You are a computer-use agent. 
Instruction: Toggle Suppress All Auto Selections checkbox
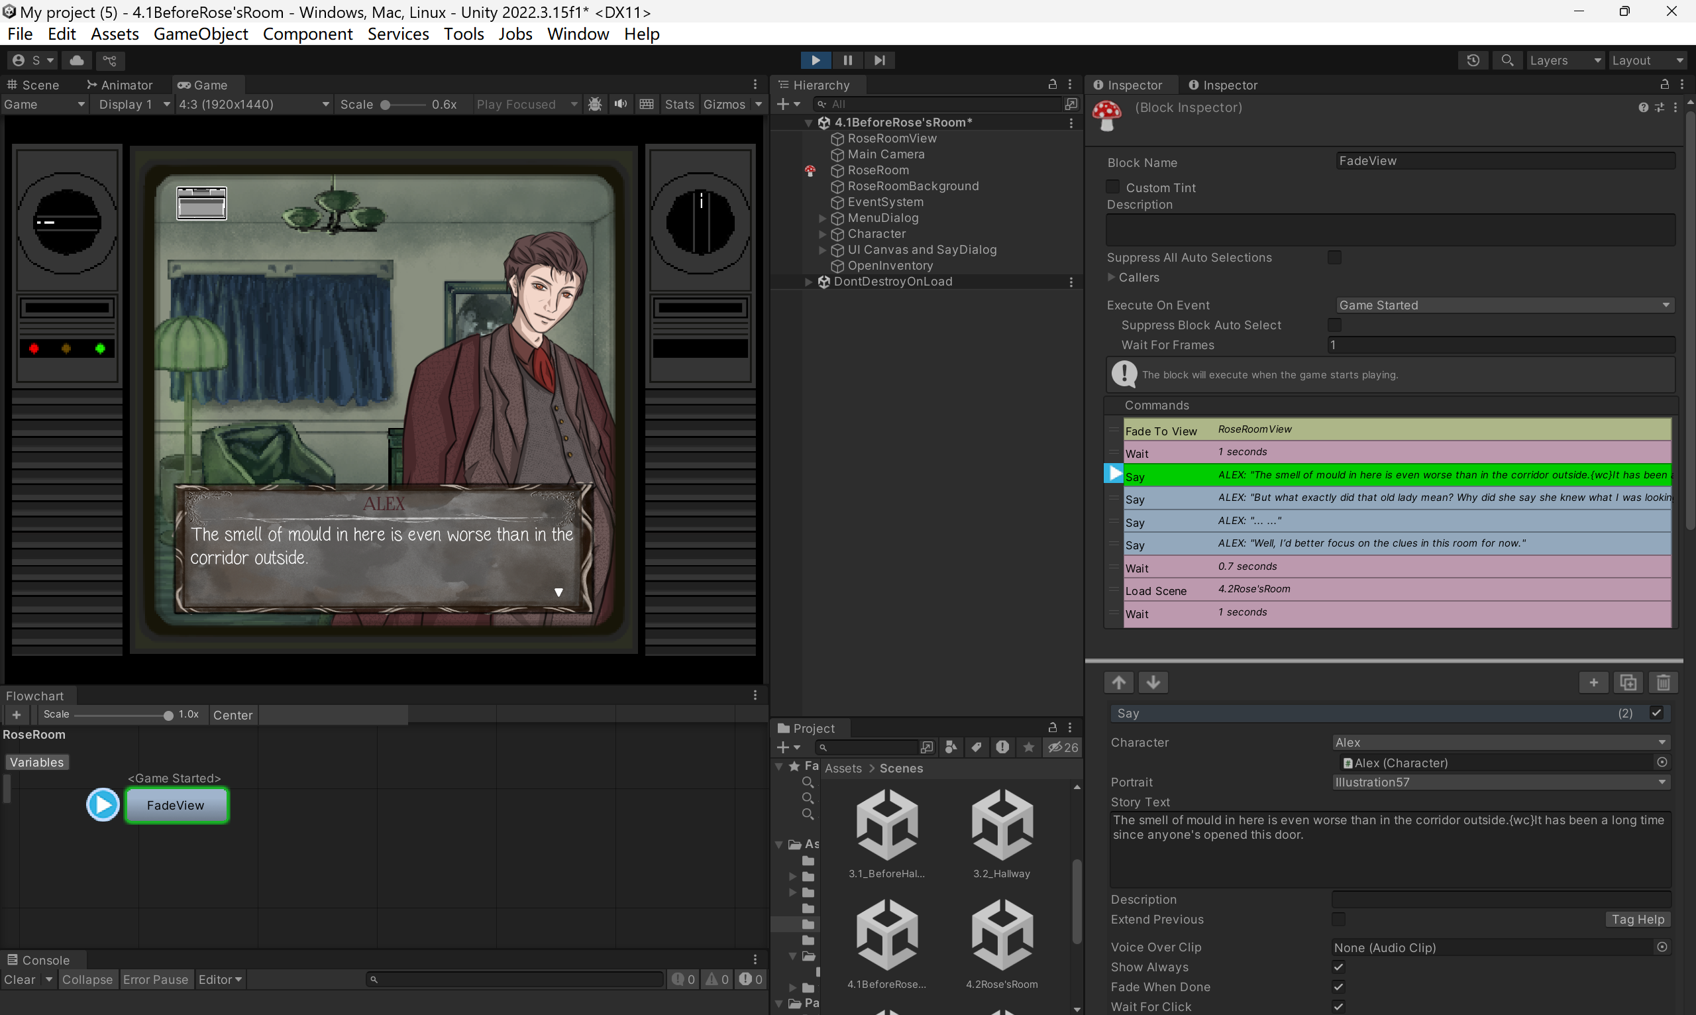[x=1334, y=257]
